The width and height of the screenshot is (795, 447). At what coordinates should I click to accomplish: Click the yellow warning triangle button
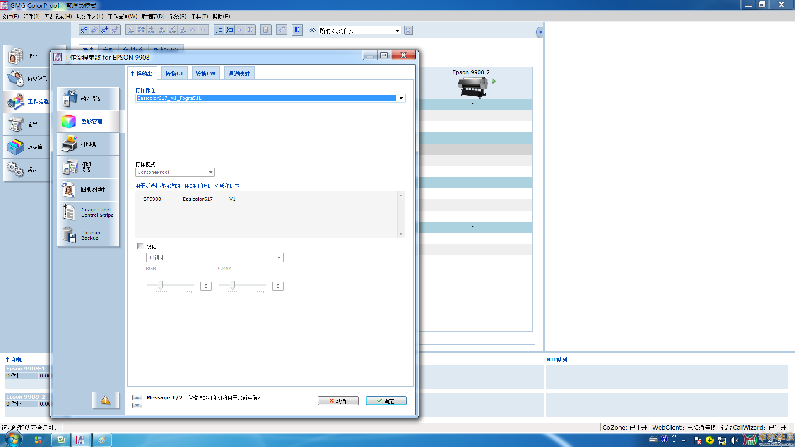(106, 400)
